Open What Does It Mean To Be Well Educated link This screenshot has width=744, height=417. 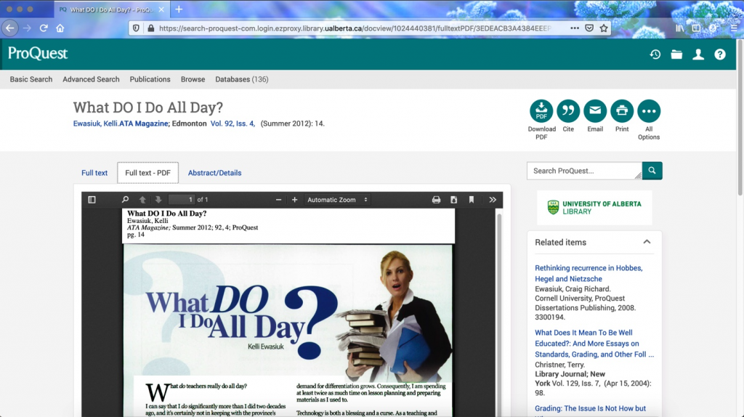tap(594, 344)
